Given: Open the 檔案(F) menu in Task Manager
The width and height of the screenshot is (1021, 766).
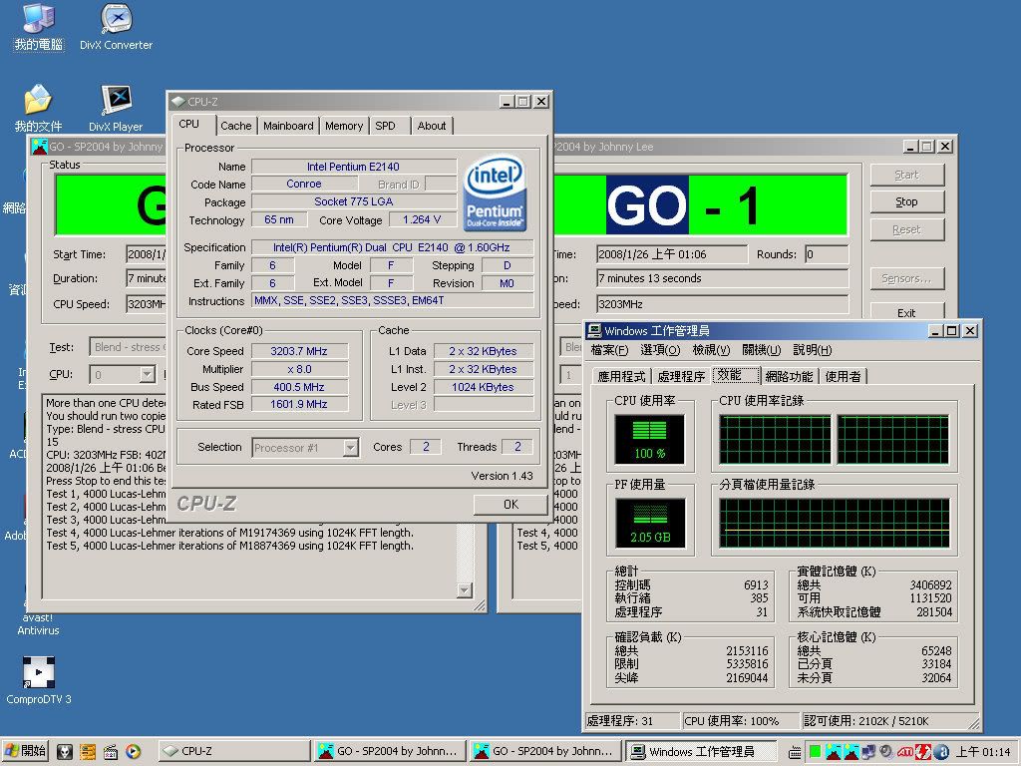Looking at the screenshot, I should point(609,350).
